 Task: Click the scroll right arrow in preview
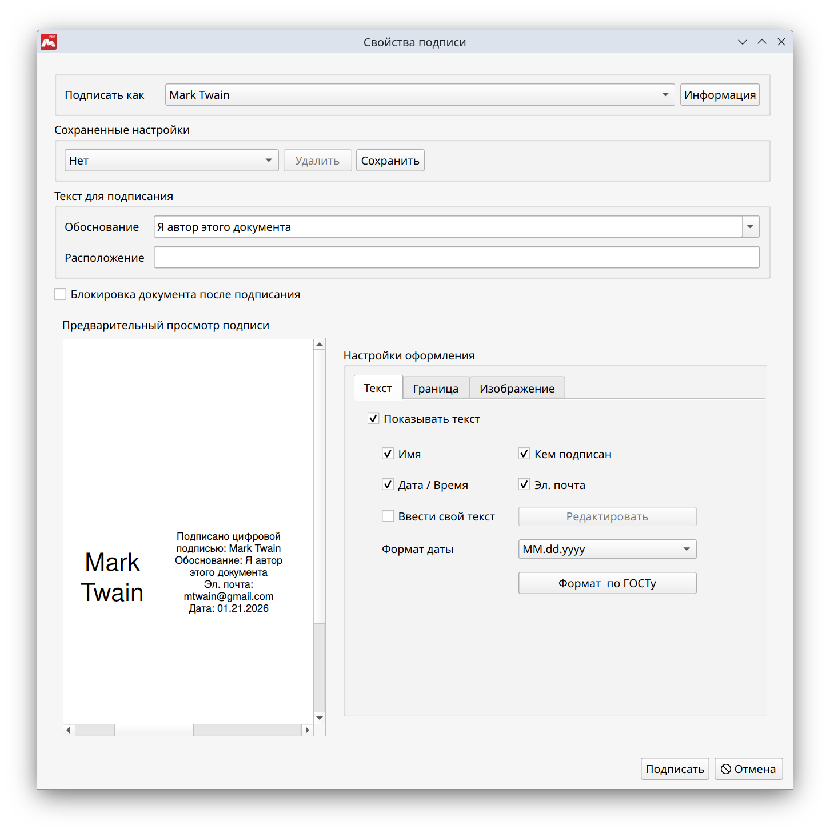coord(308,730)
